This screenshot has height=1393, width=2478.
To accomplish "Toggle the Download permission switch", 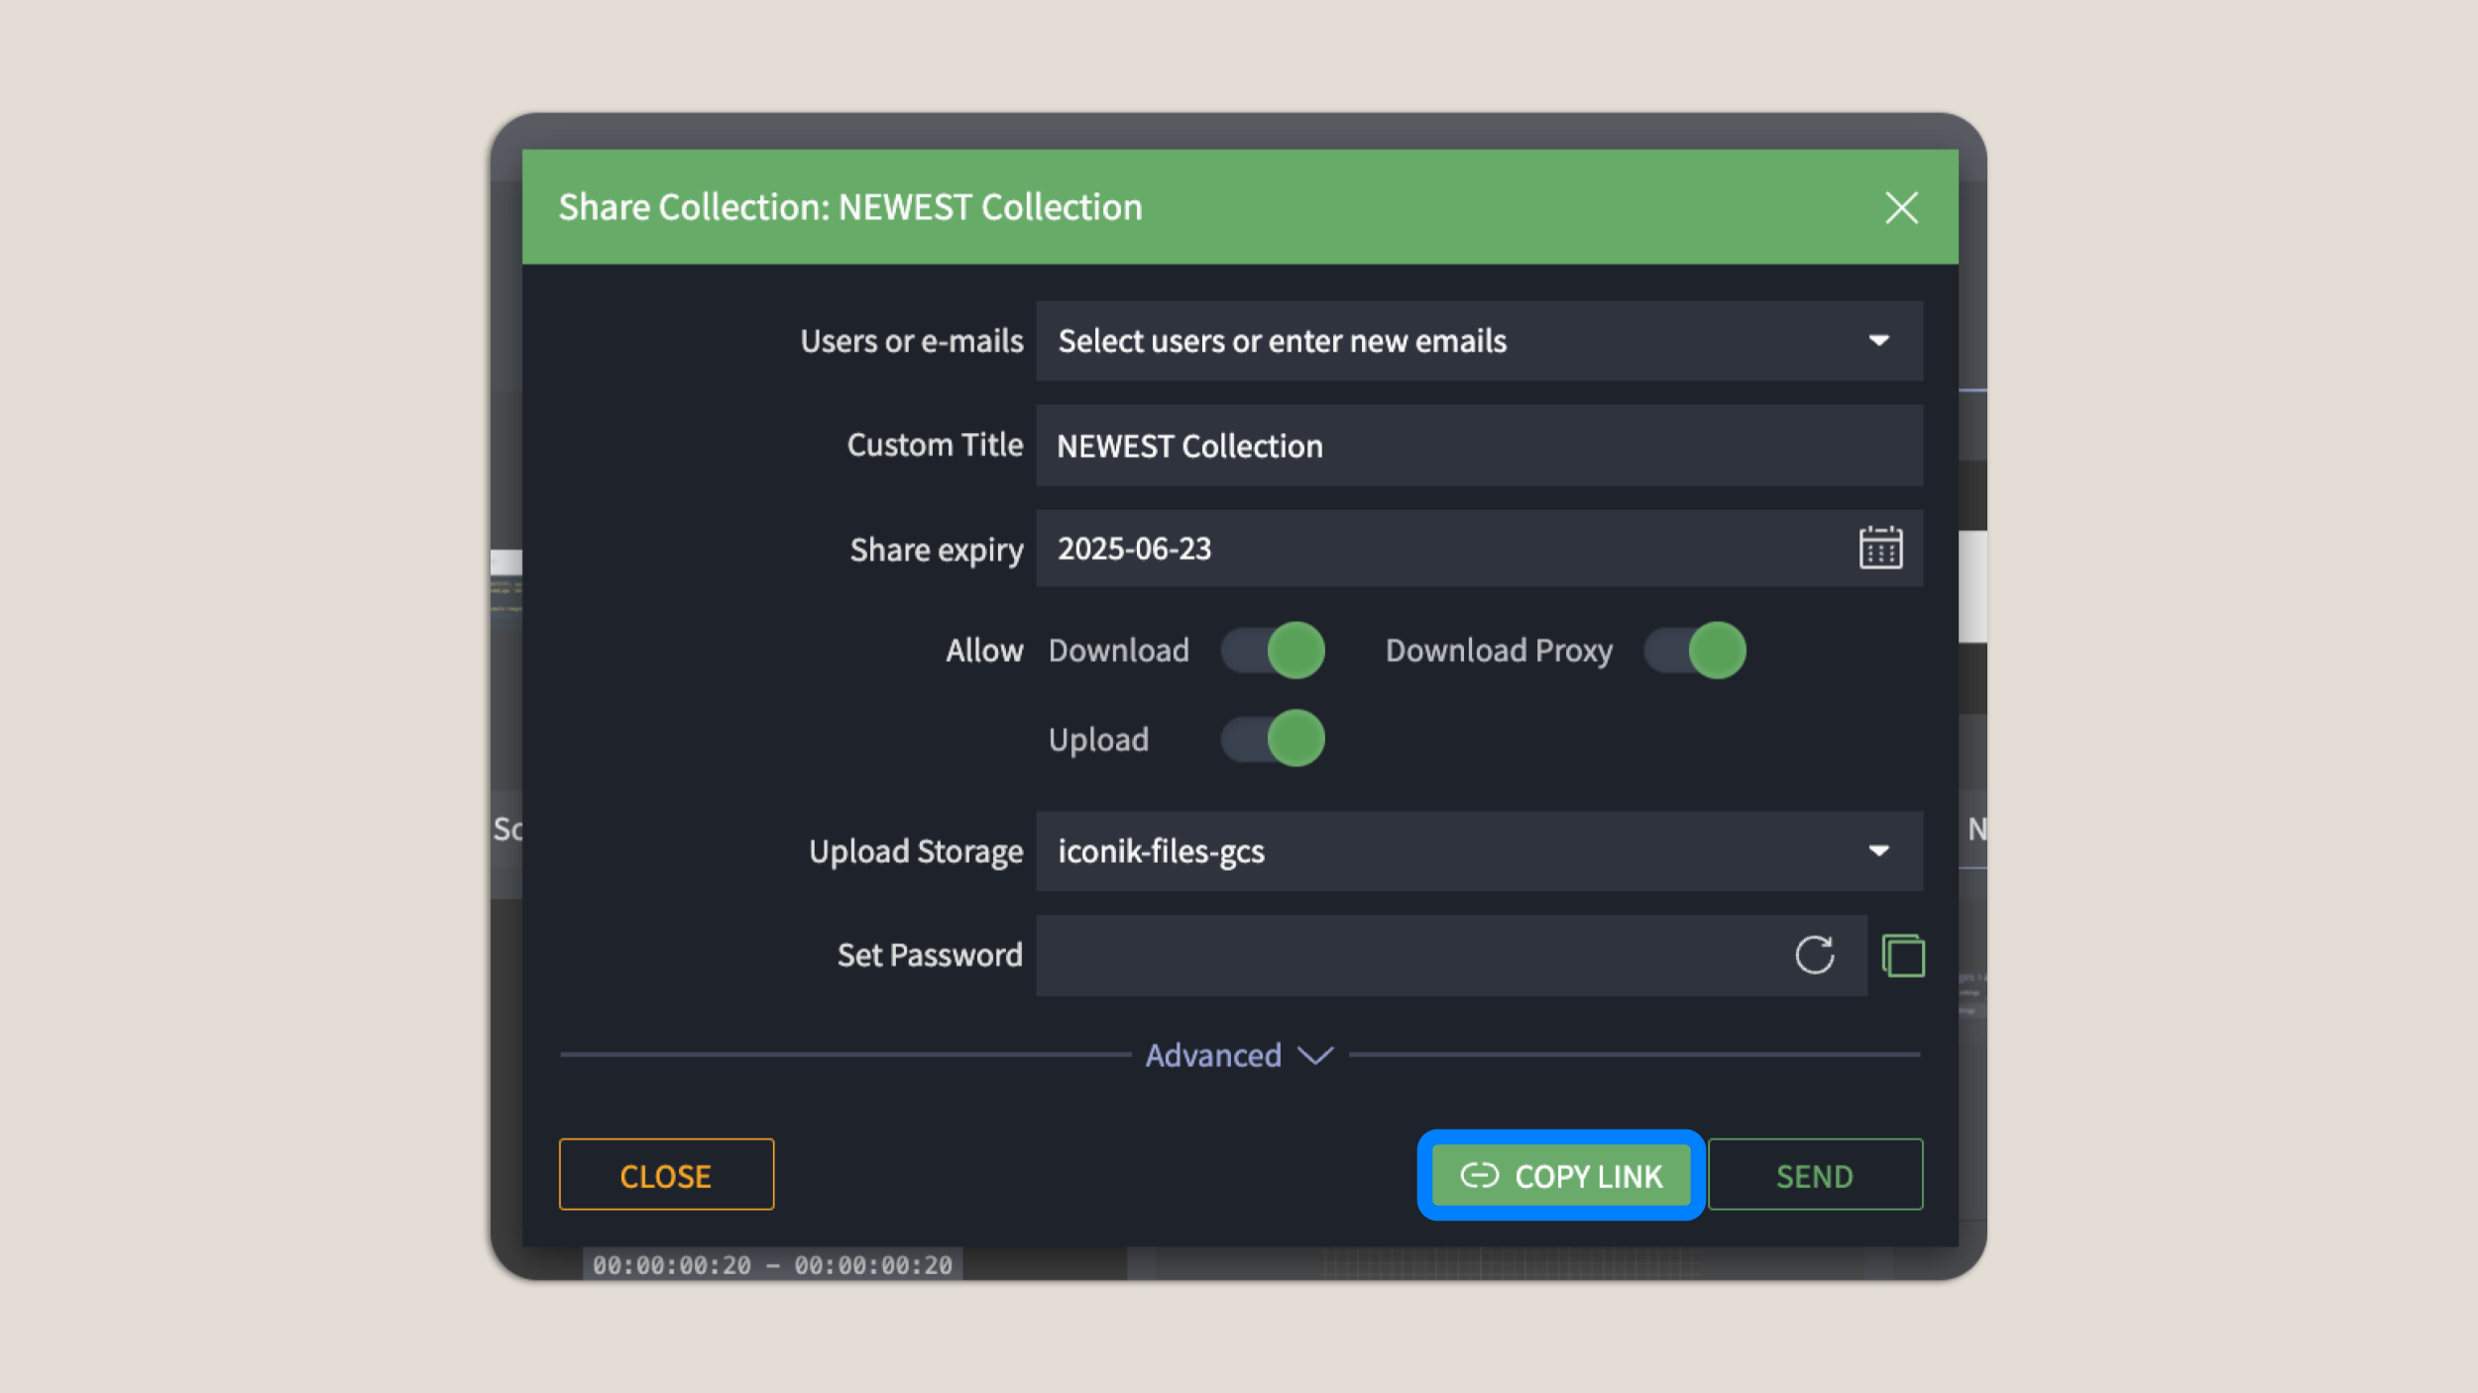I will pyautogui.click(x=1273, y=651).
